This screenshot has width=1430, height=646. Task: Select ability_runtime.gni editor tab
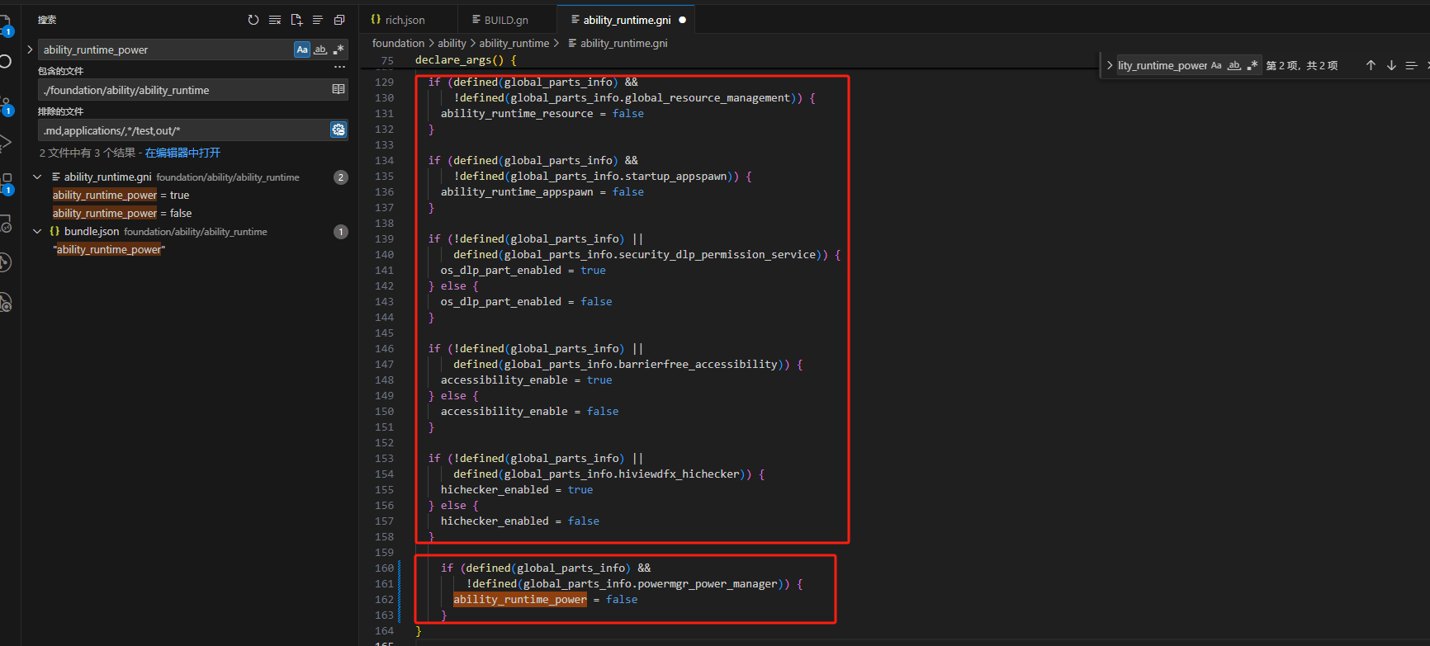(x=627, y=20)
